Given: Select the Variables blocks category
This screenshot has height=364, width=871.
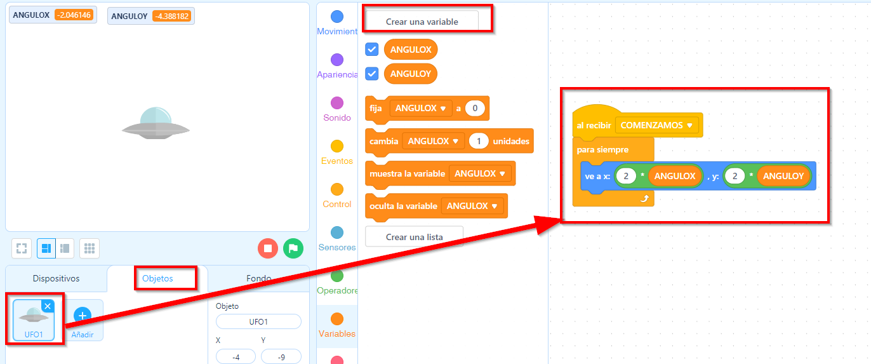Looking at the screenshot, I should pos(337,325).
